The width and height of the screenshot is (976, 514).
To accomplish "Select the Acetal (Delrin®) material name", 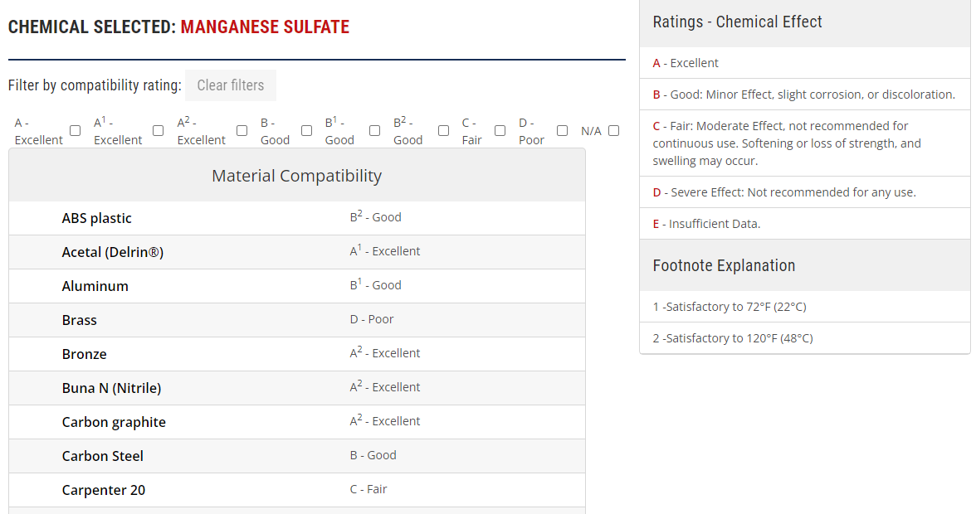I will [113, 252].
